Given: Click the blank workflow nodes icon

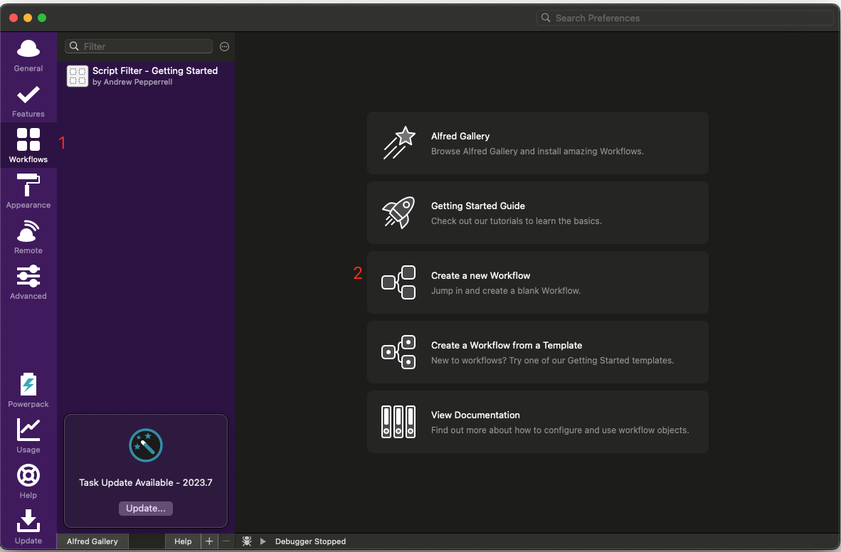Looking at the screenshot, I should pyautogui.click(x=398, y=282).
